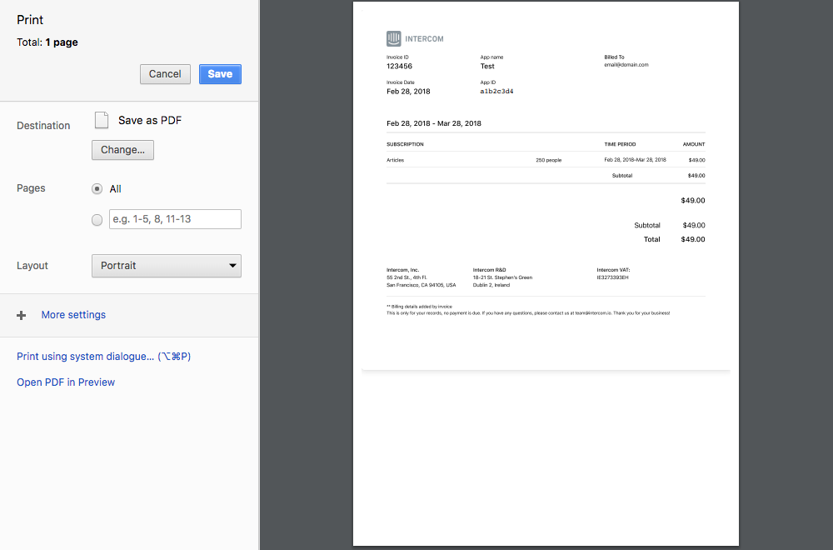Screen dimensions: 833x550
Task: Open the Portrait layout dropdown
Action: (166, 265)
